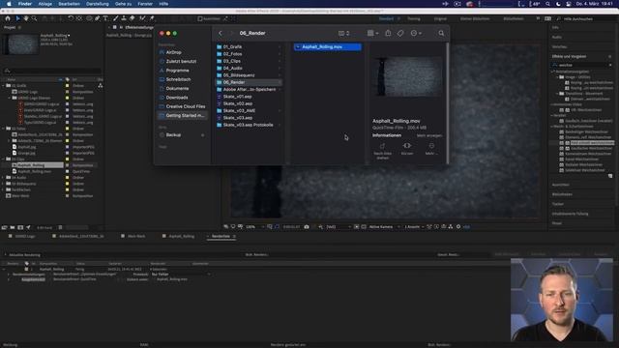Switch to the Asphalt_Rolling timeline tab
619x348 pixels.
click(182, 236)
